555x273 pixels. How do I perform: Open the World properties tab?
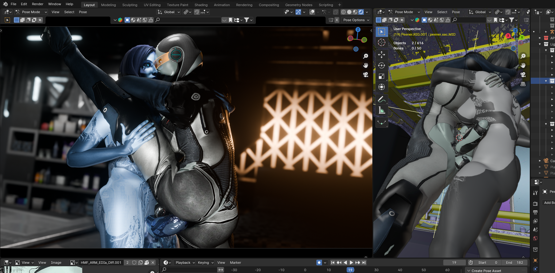click(535, 238)
